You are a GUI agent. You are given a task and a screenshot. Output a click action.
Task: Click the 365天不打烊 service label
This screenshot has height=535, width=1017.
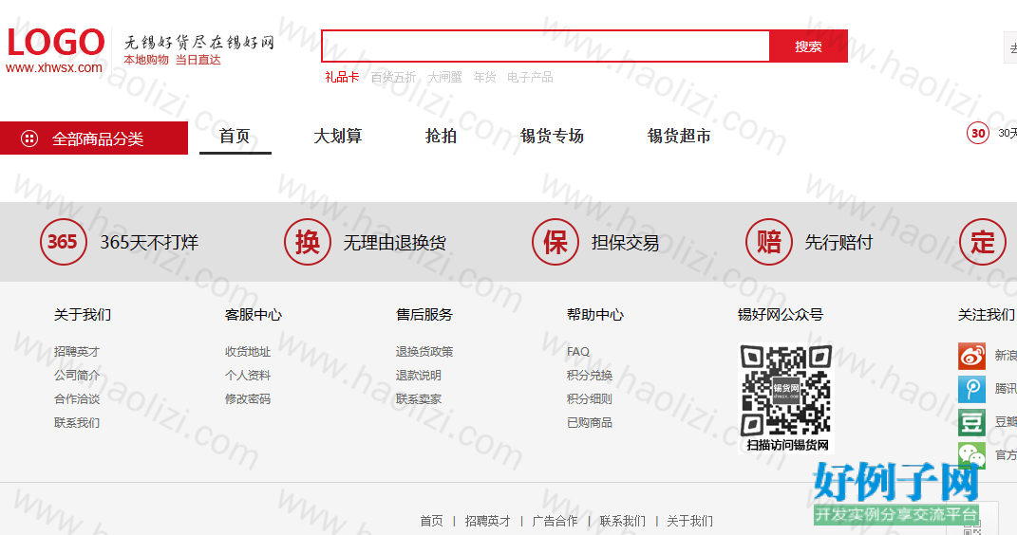[149, 243]
